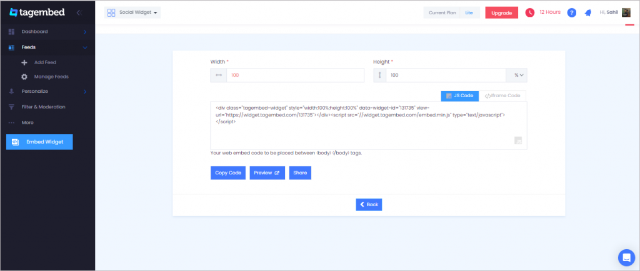Click the user profile avatar
Image resolution: width=640 pixels, height=271 pixels.
[x=626, y=12]
